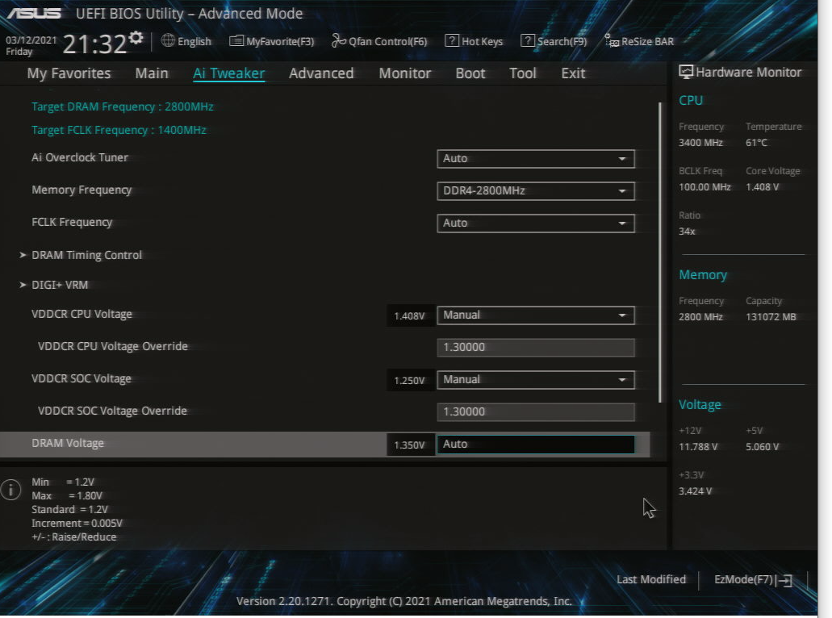832x618 pixels.
Task: Click VDDCR SOC Voltage Override field
Action: (x=535, y=412)
